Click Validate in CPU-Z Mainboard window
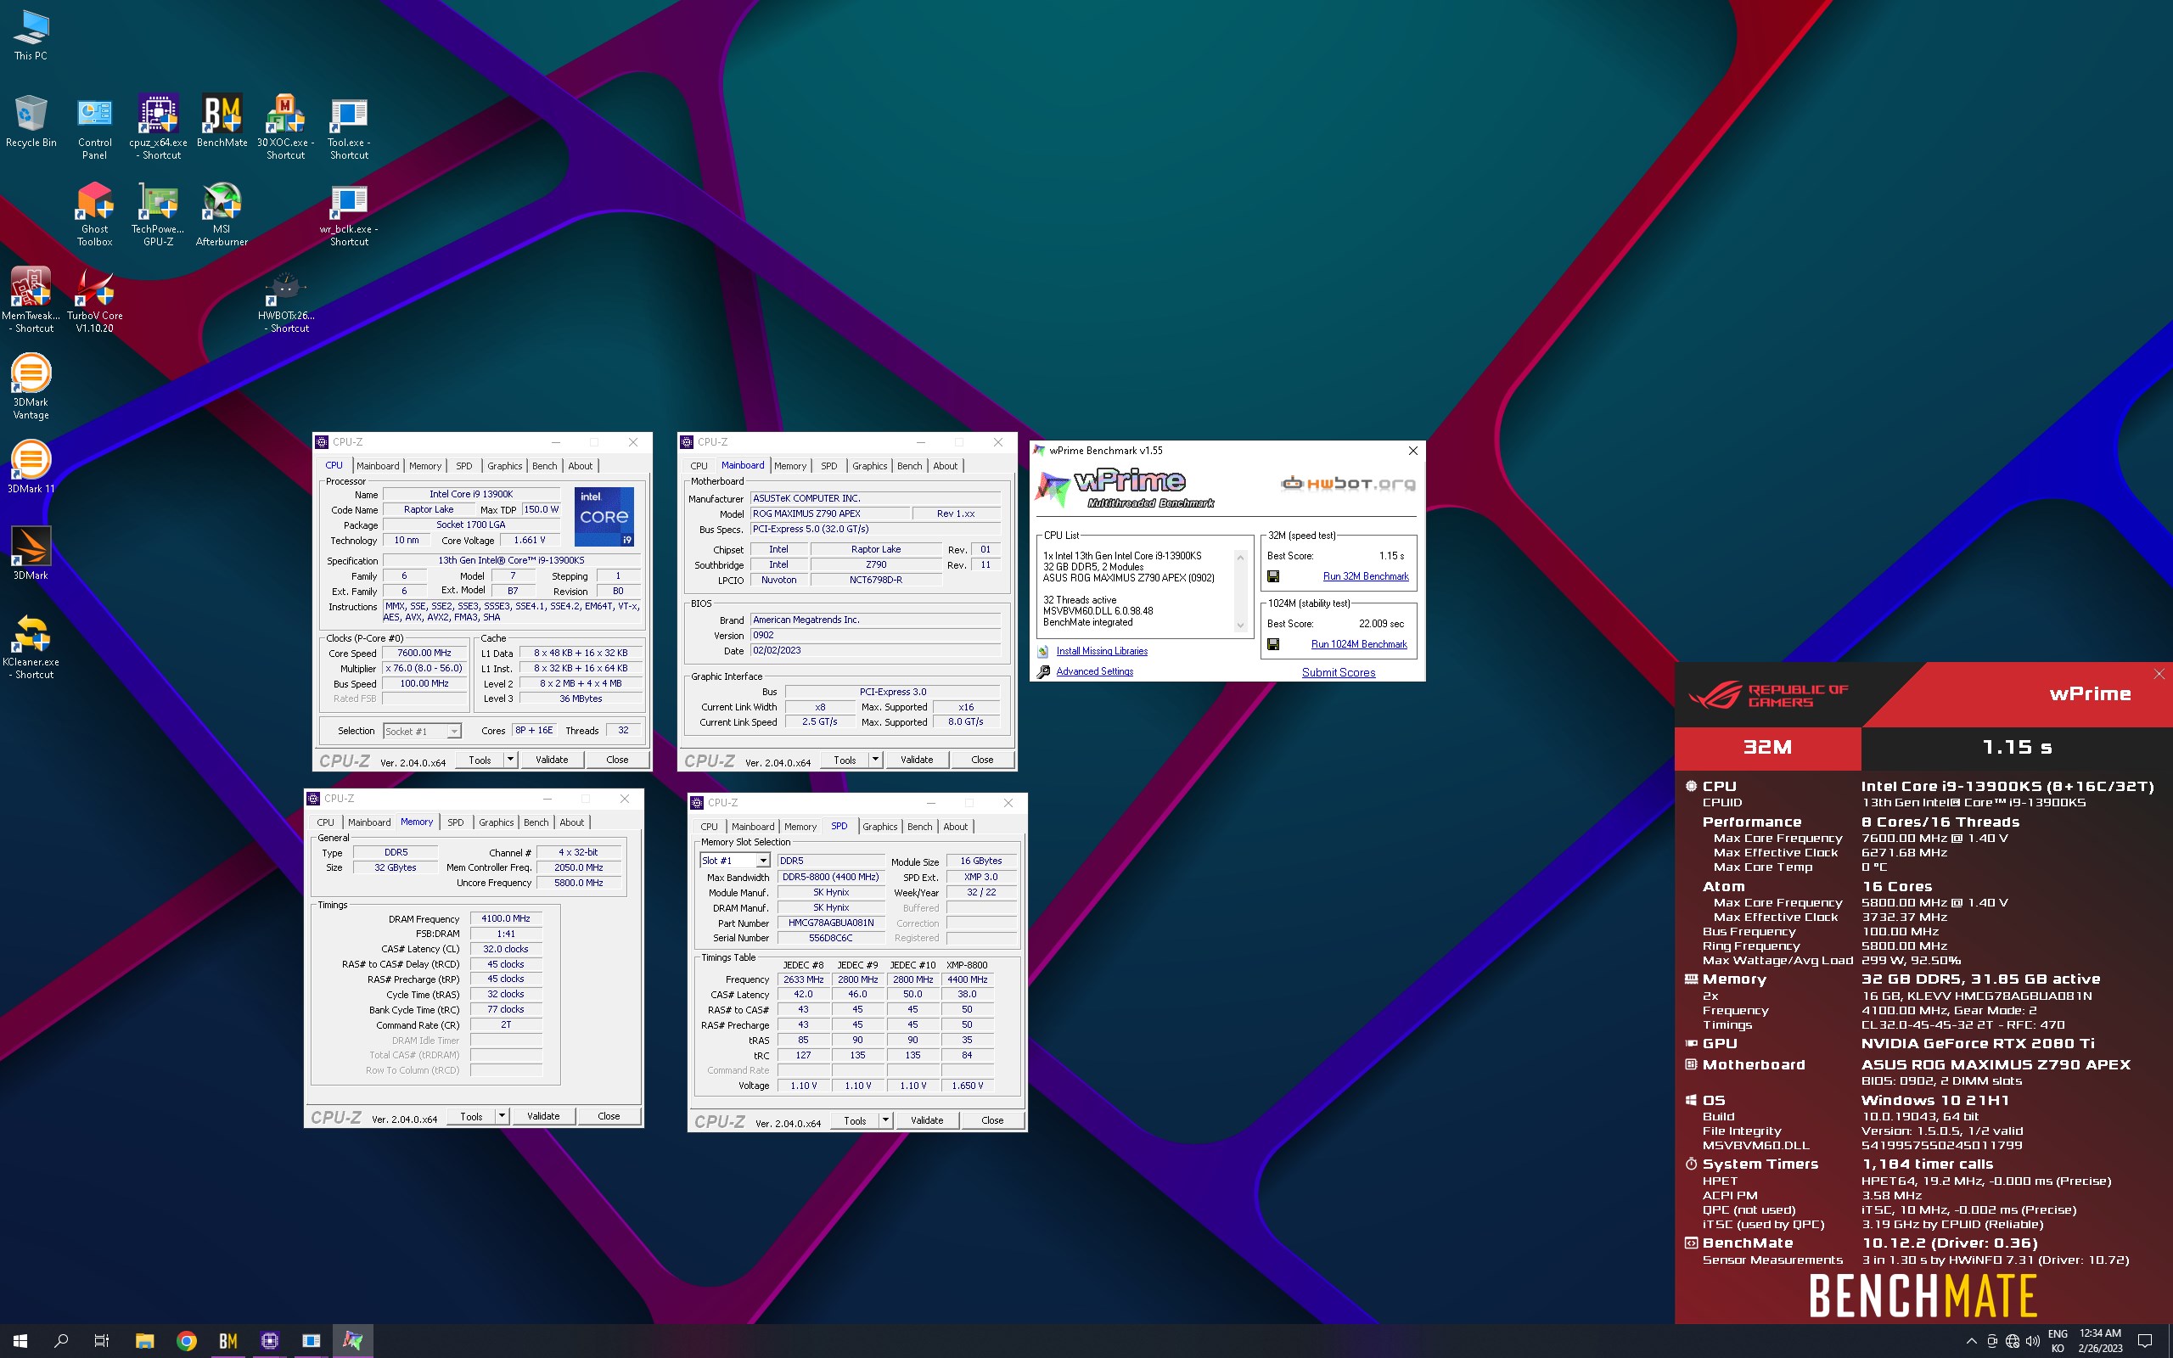Image resolution: width=2173 pixels, height=1358 pixels. coord(917,760)
